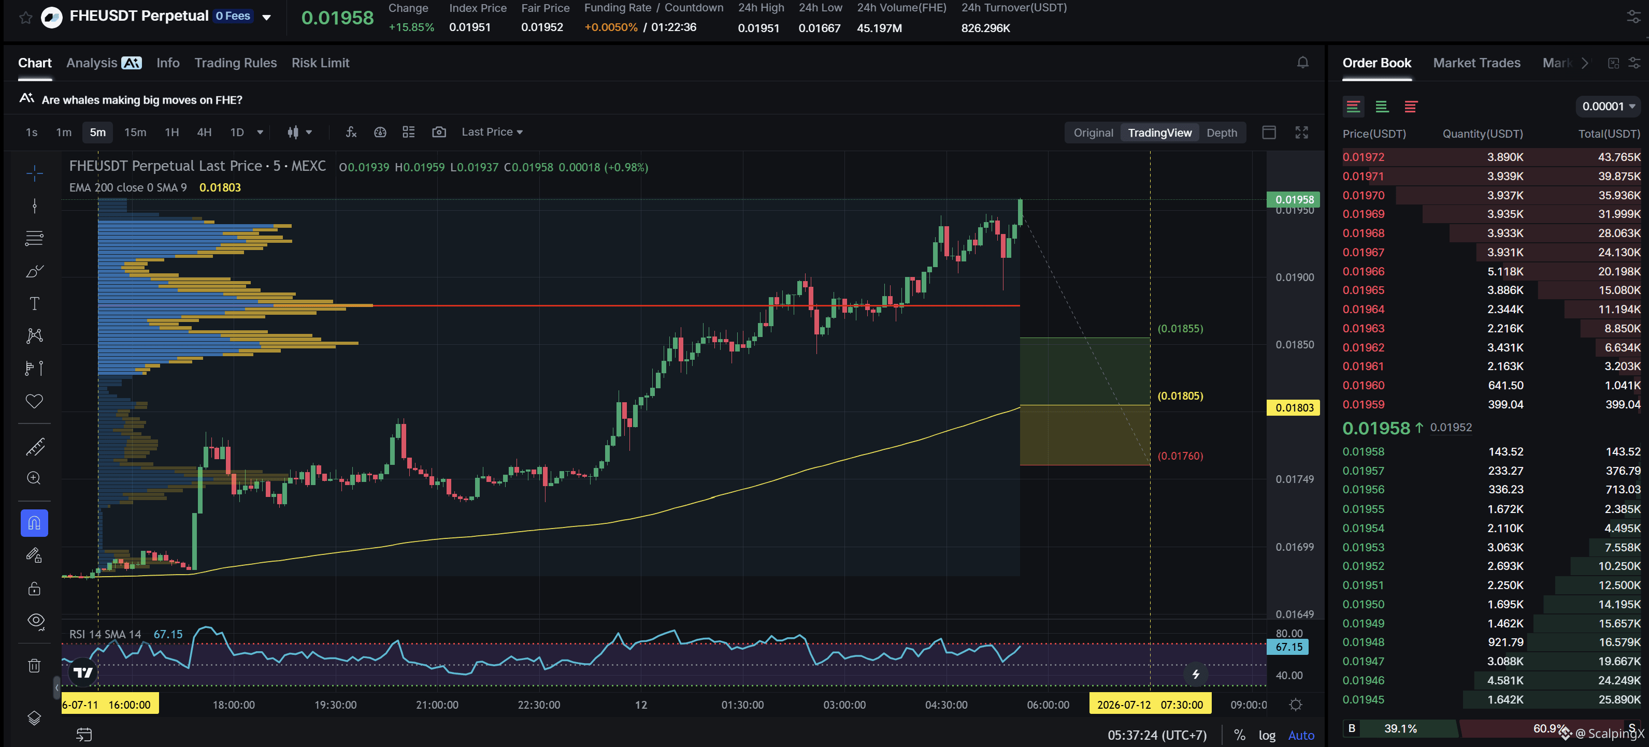The height and width of the screenshot is (747, 1649).
Task: Show both bids and asks in order book
Action: point(1353,106)
